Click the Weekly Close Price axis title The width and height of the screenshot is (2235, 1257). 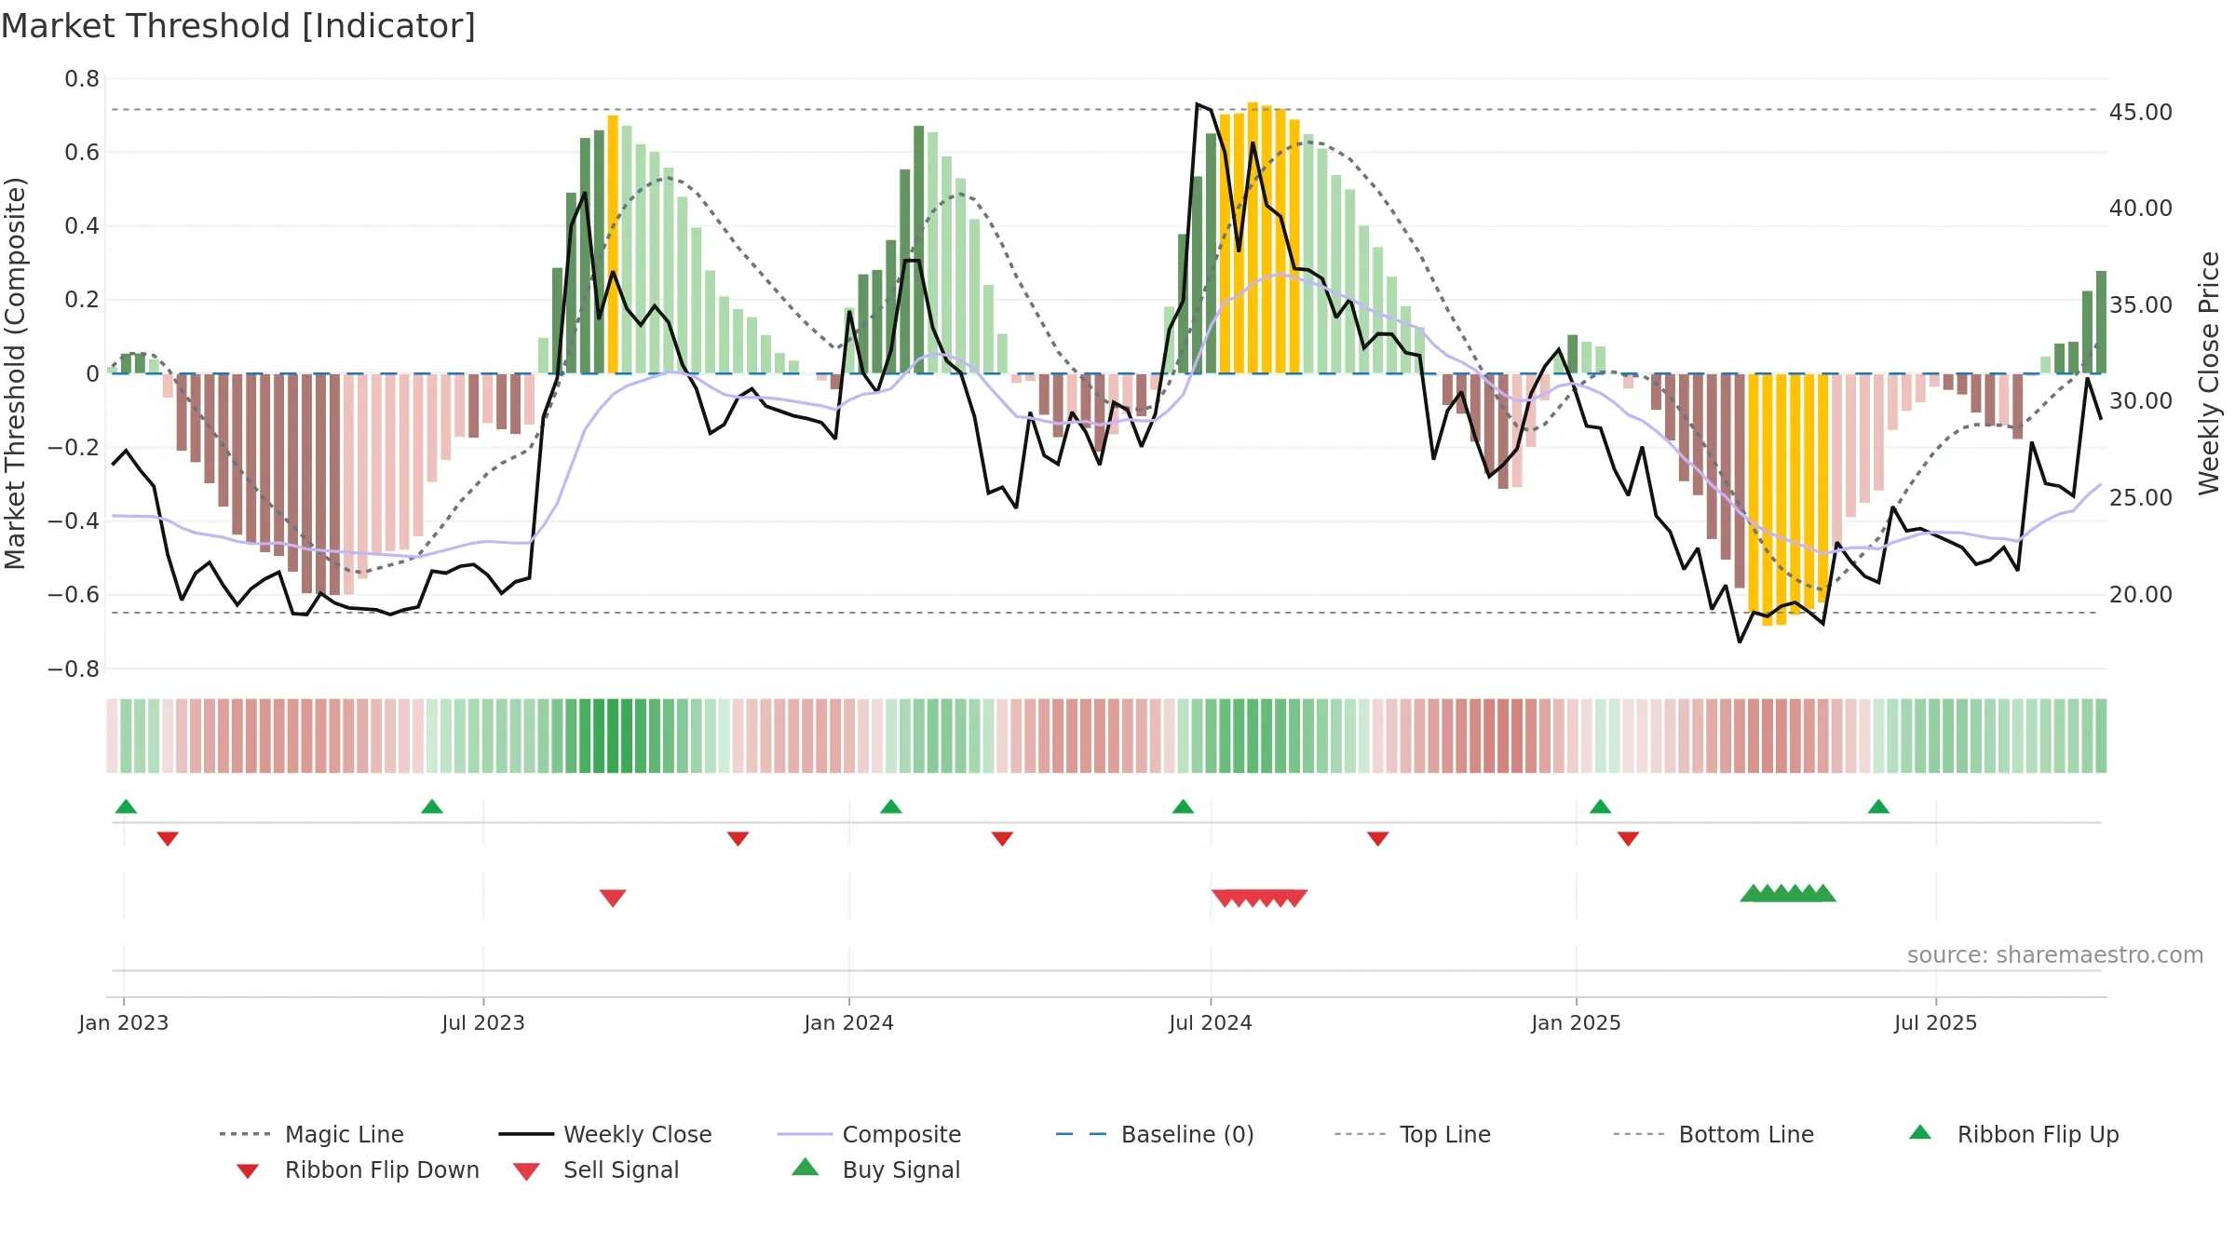pos(2210,373)
